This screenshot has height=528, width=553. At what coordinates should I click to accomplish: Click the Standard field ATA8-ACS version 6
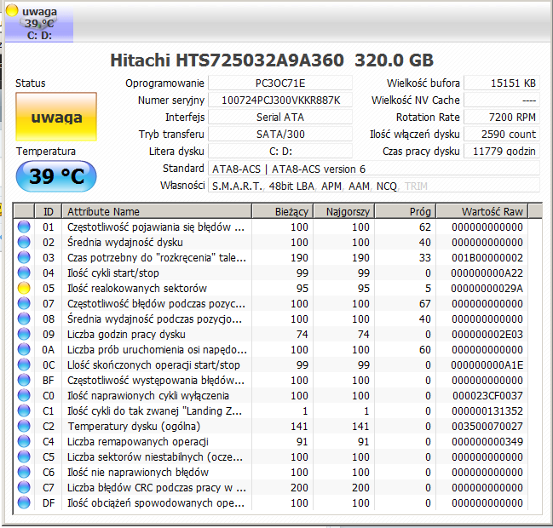(374, 169)
